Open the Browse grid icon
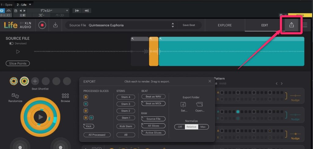Viewport: 313px width, 149px height. pos(65,96)
